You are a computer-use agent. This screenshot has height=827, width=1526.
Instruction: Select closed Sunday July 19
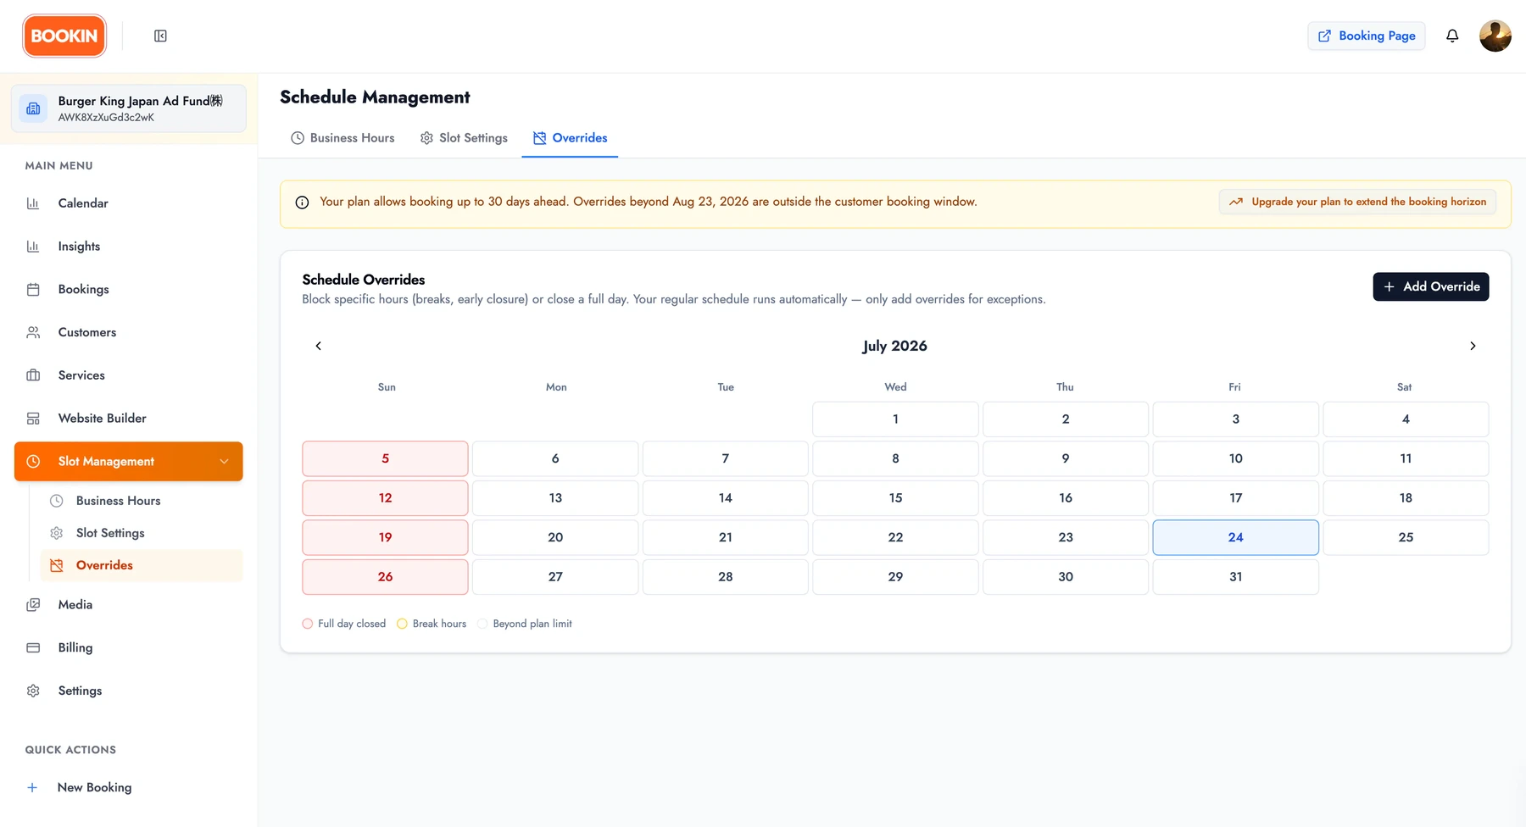point(385,537)
